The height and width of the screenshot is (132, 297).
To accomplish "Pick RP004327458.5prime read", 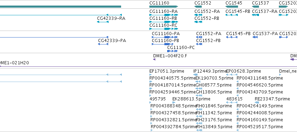I will point(173,113).
